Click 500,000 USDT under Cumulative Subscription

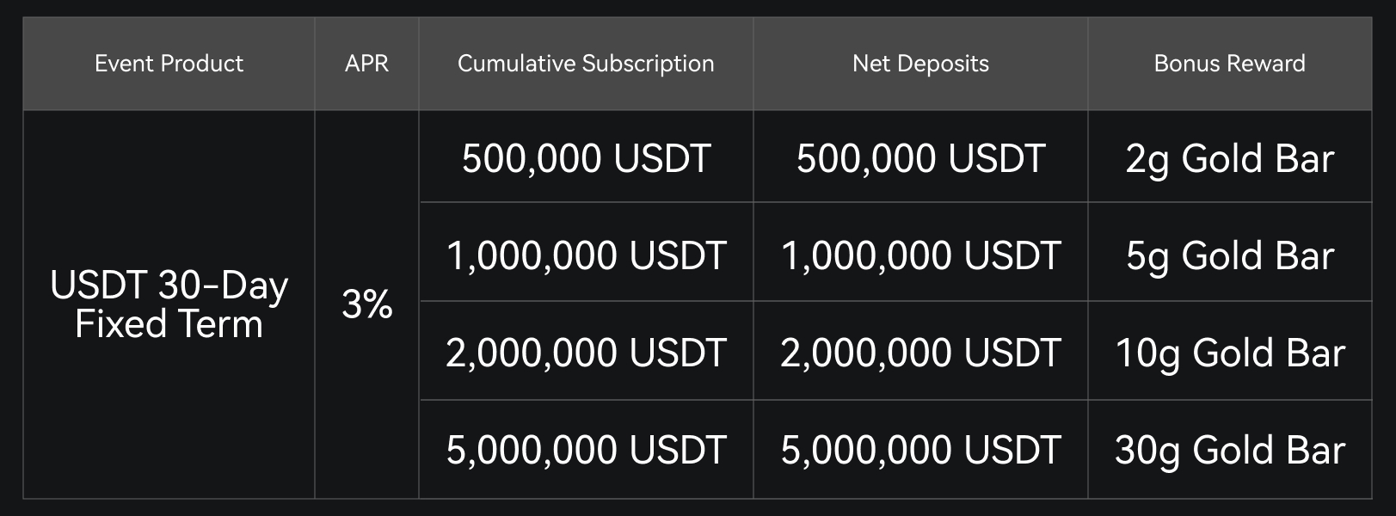tap(586, 158)
